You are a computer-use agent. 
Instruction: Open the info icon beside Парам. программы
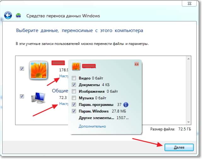pyautogui.click(x=126, y=105)
